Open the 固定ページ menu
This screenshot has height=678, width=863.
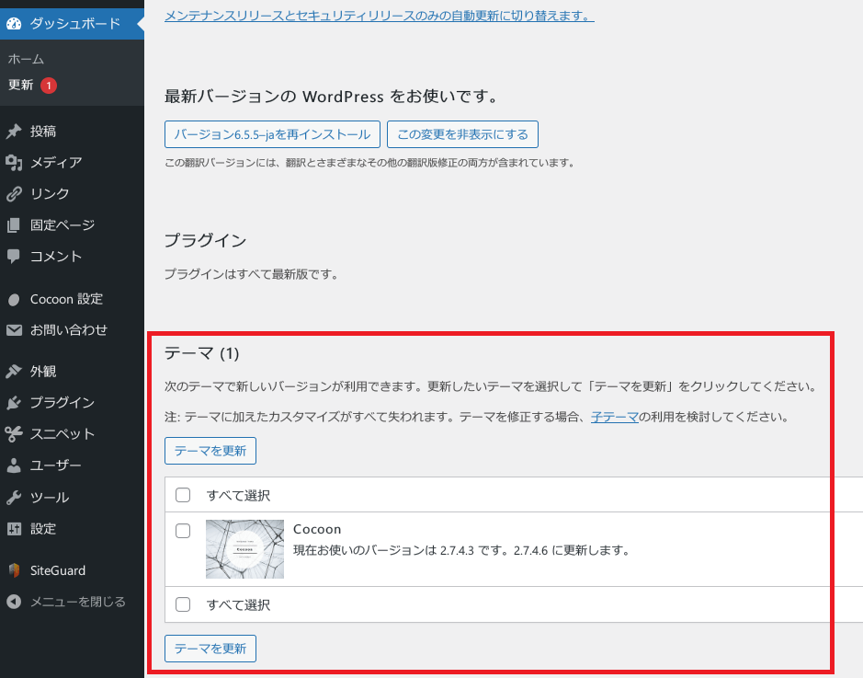[72, 225]
